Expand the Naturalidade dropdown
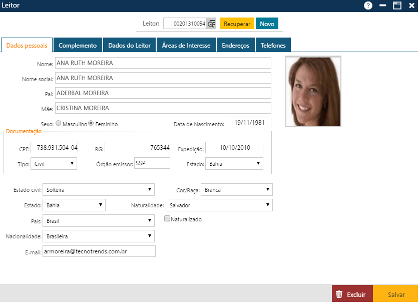 (219, 205)
